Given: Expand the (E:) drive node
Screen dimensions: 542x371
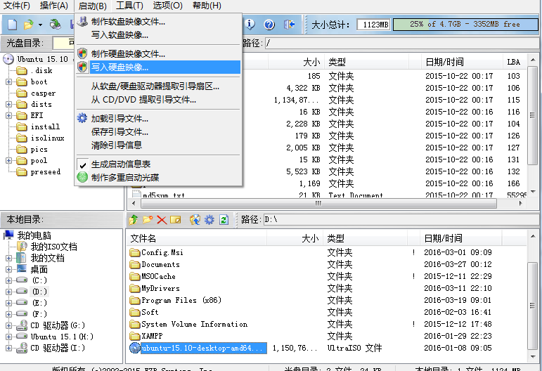Looking at the screenshot, I should pos(8,303).
